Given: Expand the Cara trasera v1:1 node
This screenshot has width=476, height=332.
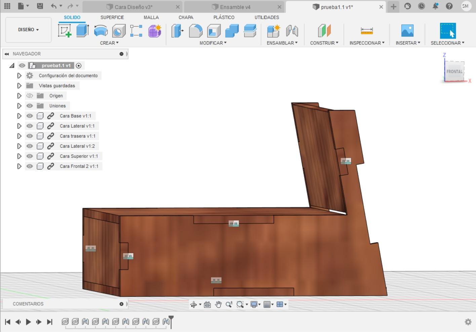Looking at the screenshot, I should point(19,136).
